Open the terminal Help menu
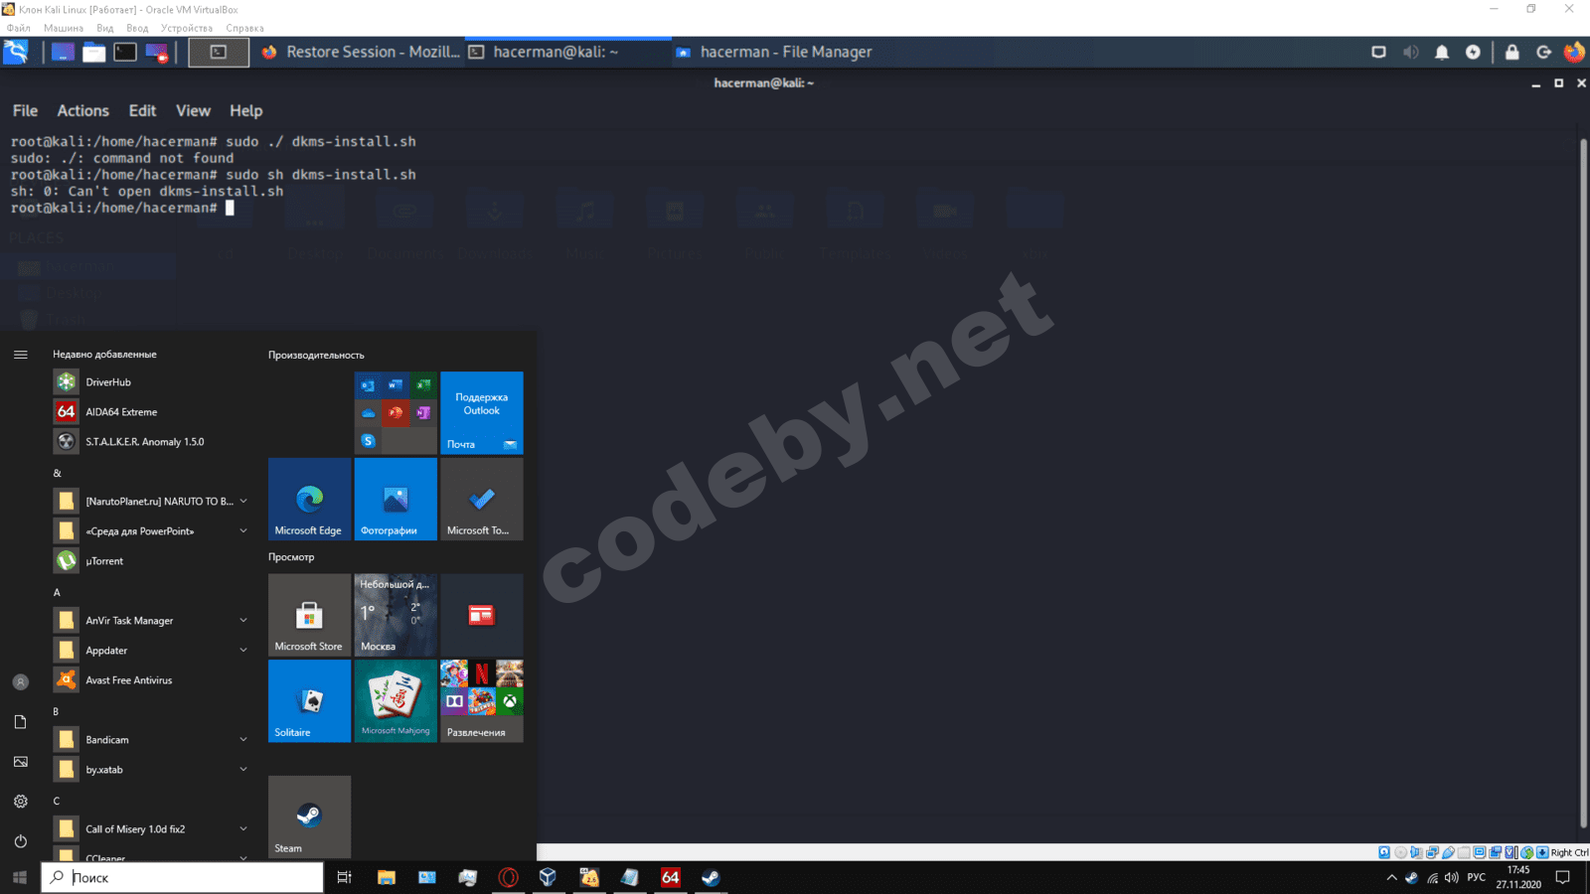 click(245, 110)
